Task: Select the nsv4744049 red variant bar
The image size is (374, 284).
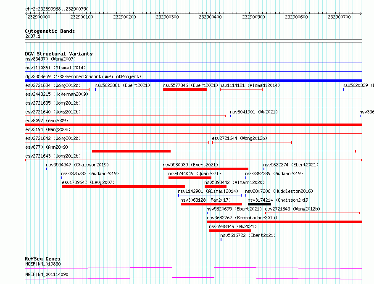Action: [x=190, y=178]
